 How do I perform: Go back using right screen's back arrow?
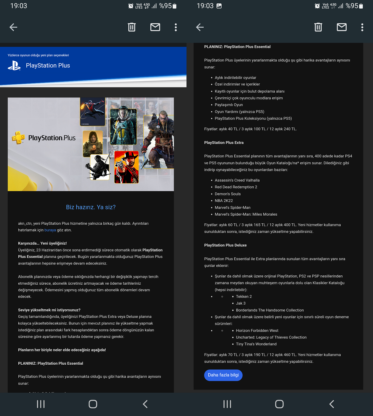point(200,27)
